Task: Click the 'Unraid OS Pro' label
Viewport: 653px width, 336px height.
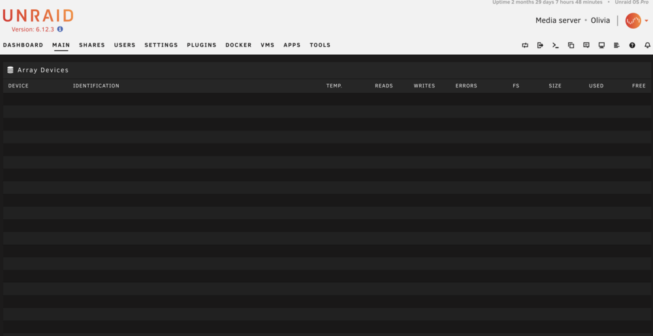Action: pos(631,2)
